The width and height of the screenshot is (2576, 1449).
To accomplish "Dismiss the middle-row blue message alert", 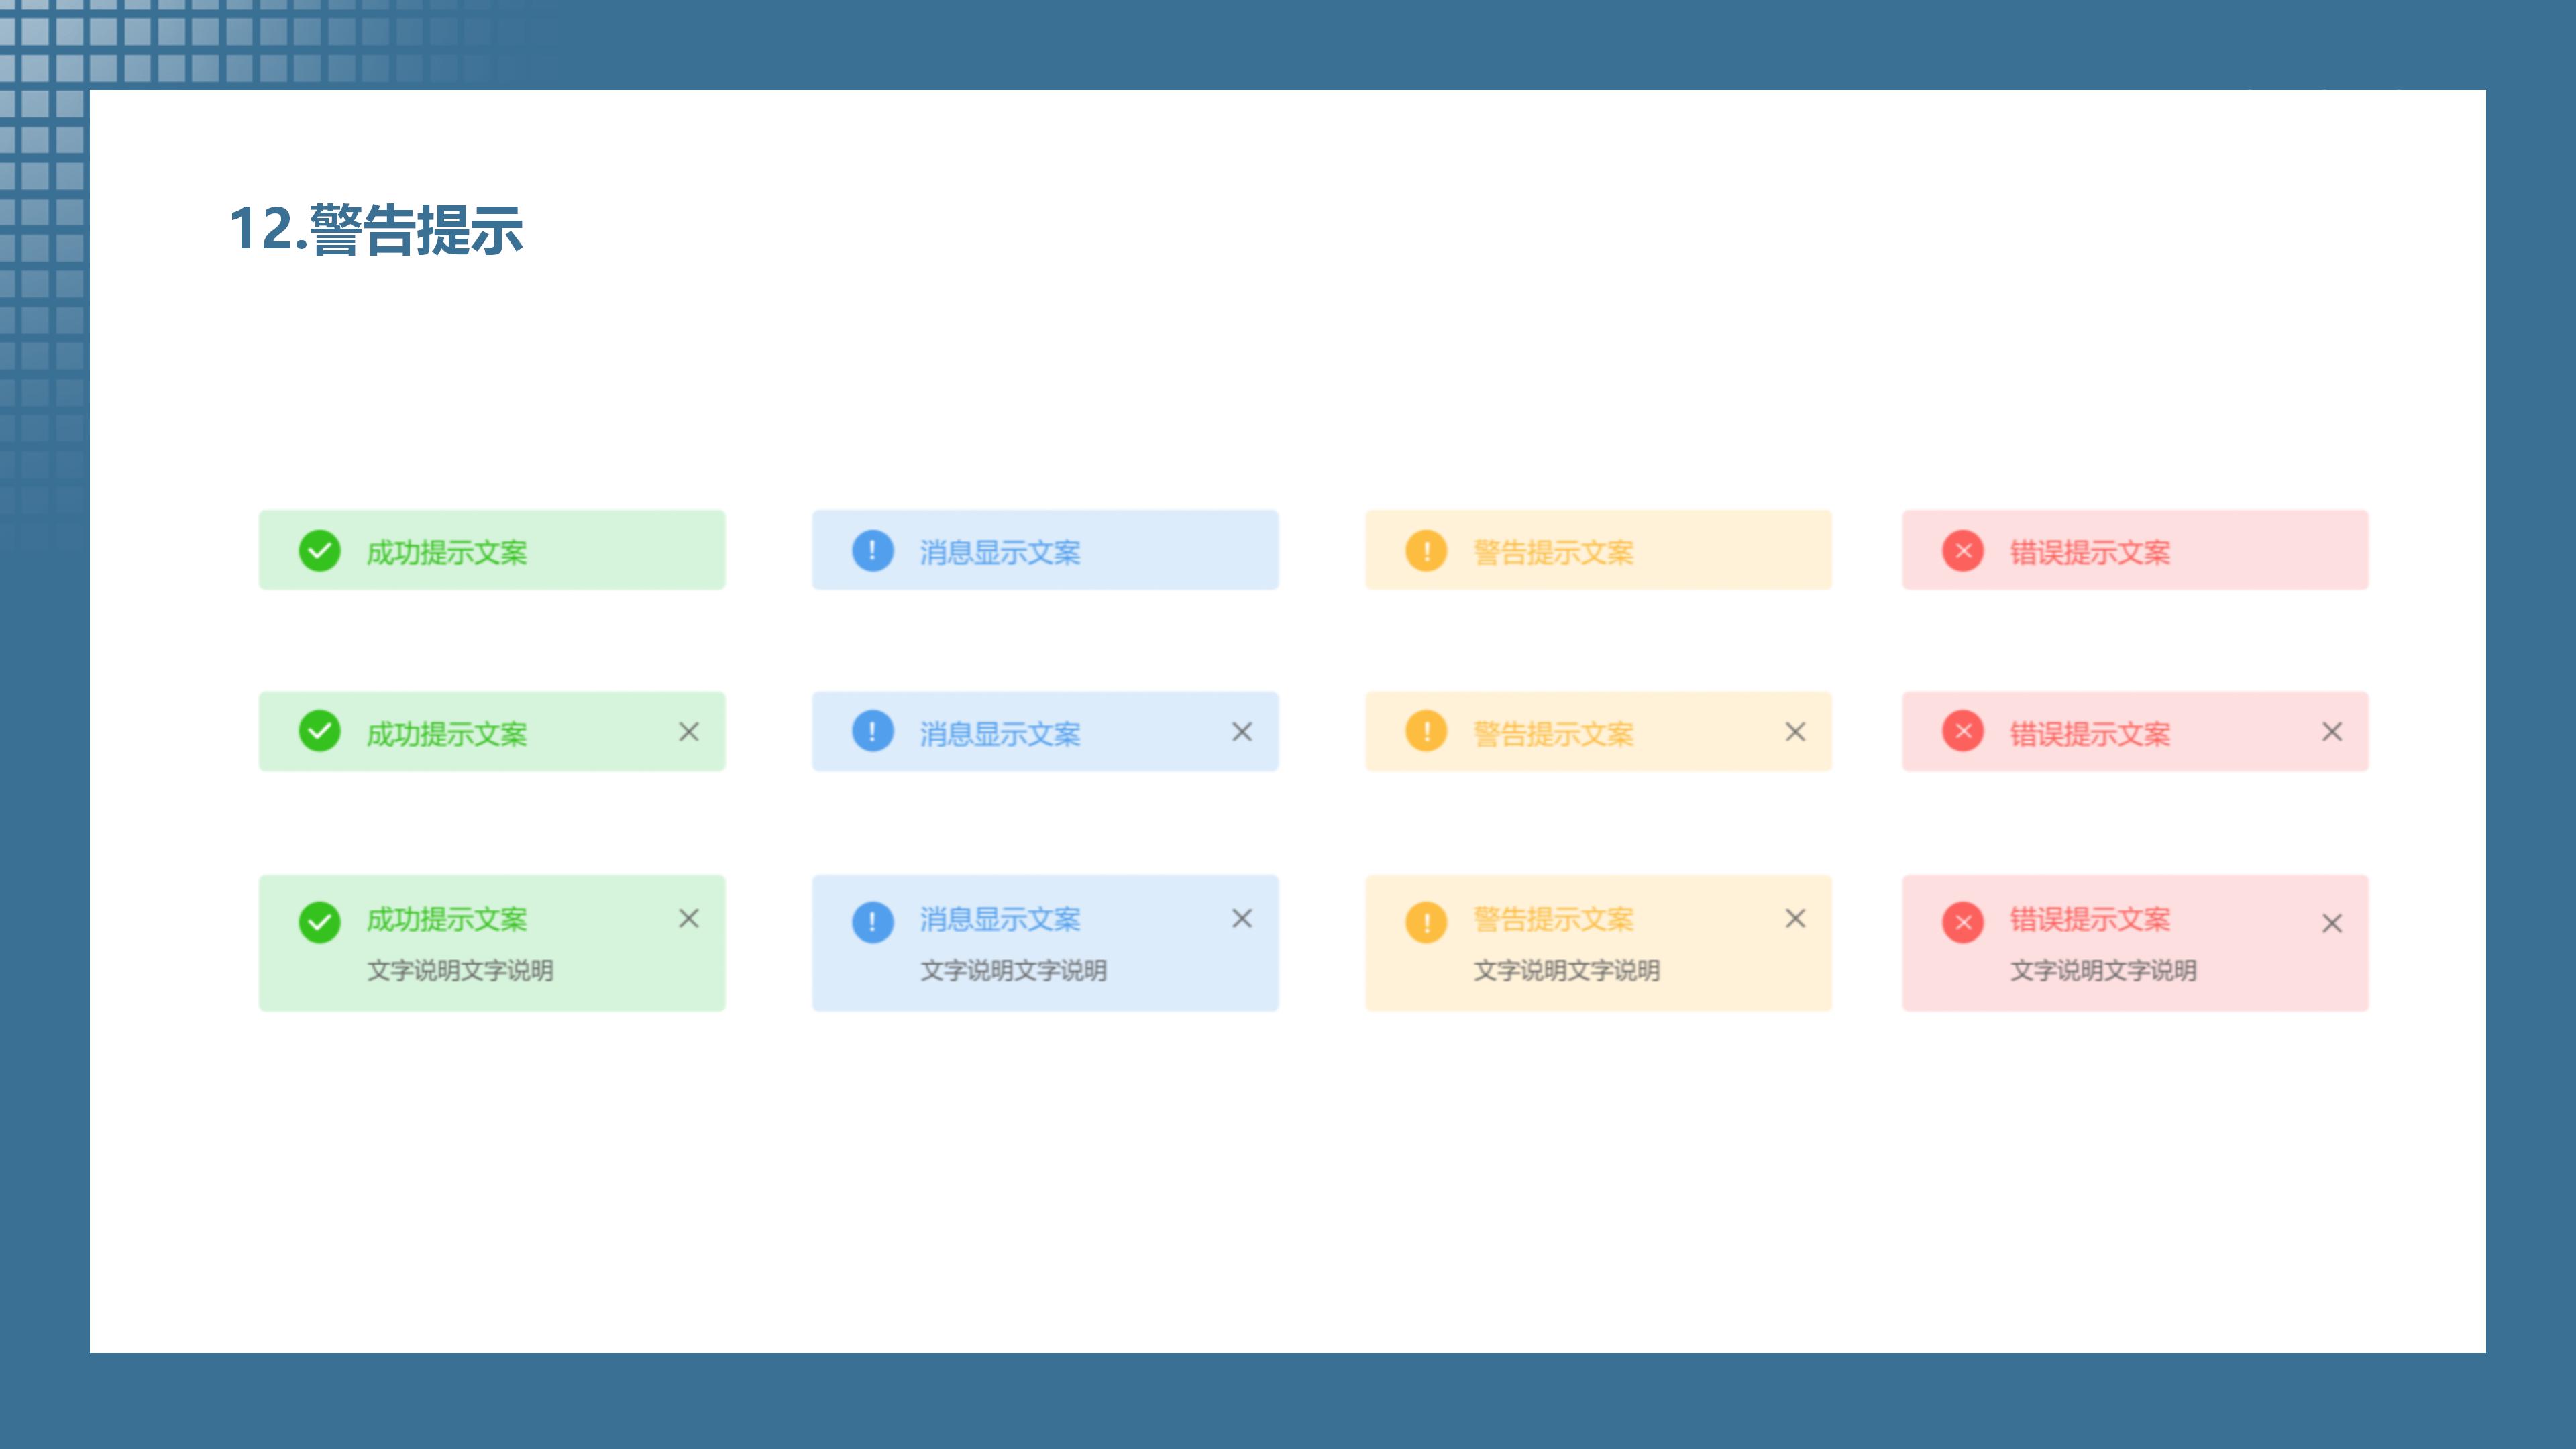I will [1242, 732].
